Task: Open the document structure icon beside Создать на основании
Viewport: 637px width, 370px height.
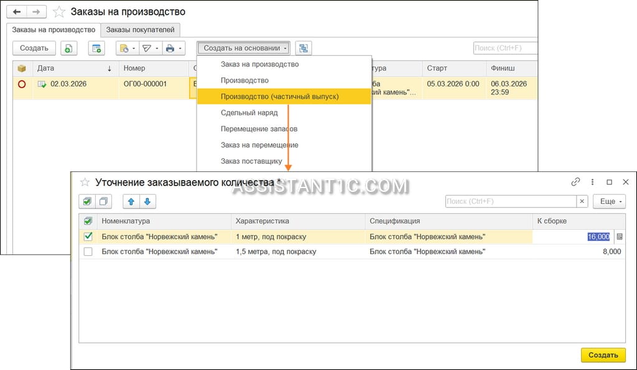Action: click(x=304, y=48)
